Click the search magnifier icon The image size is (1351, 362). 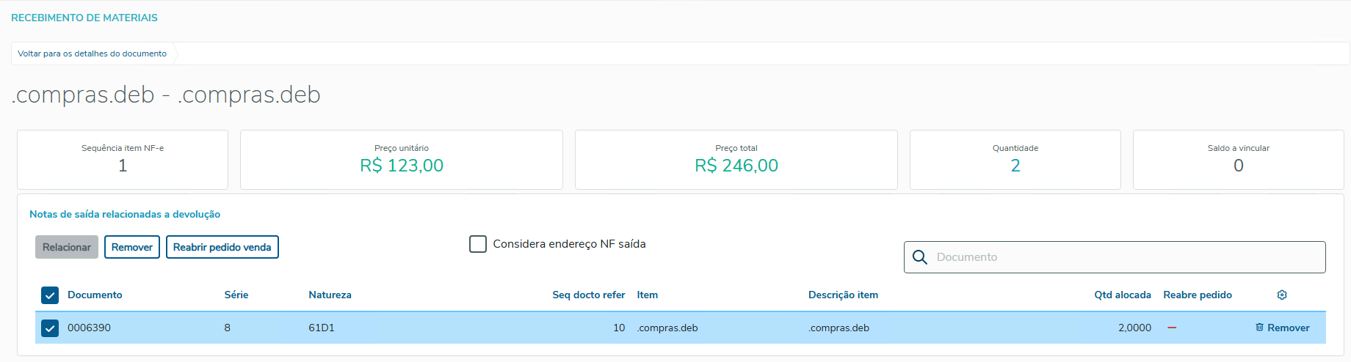coord(920,257)
